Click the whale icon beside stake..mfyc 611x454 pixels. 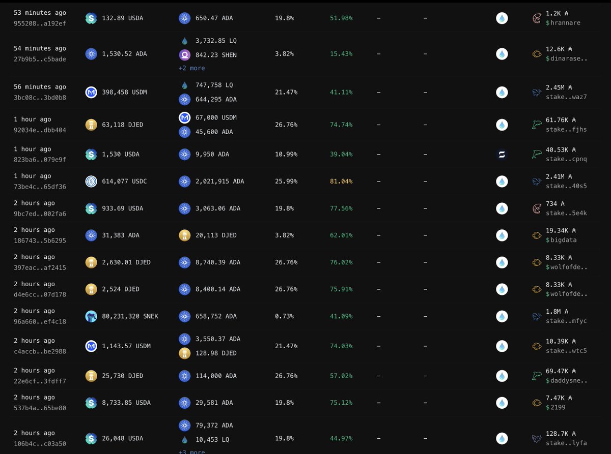pyautogui.click(x=537, y=316)
